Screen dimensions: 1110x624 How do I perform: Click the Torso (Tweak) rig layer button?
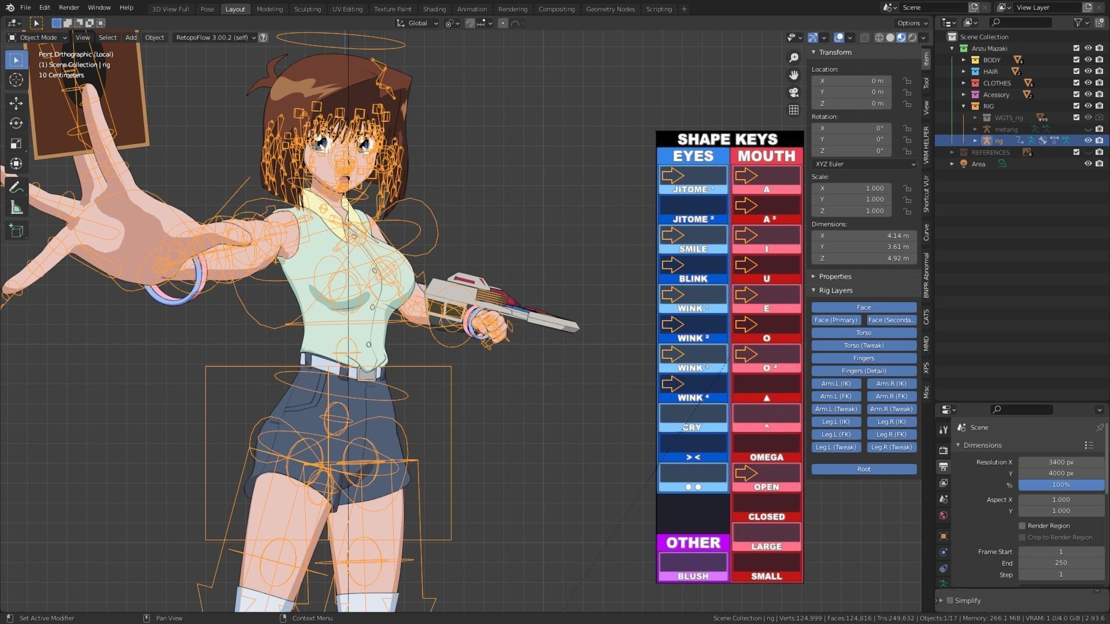[864, 346]
